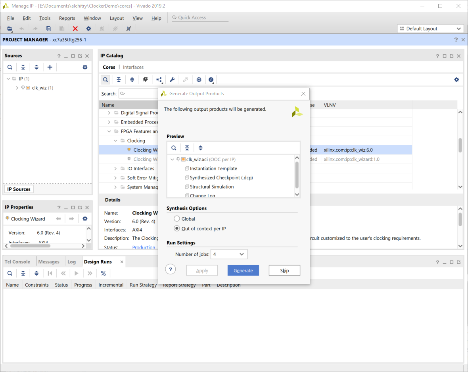The width and height of the screenshot is (468, 372).
Task: Open Sources panel settings gear
Action: [x=85, y=67]
